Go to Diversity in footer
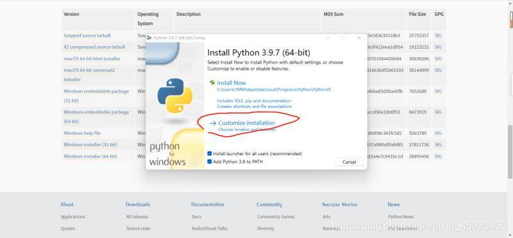The image size is (513, 238). point(265,228)
